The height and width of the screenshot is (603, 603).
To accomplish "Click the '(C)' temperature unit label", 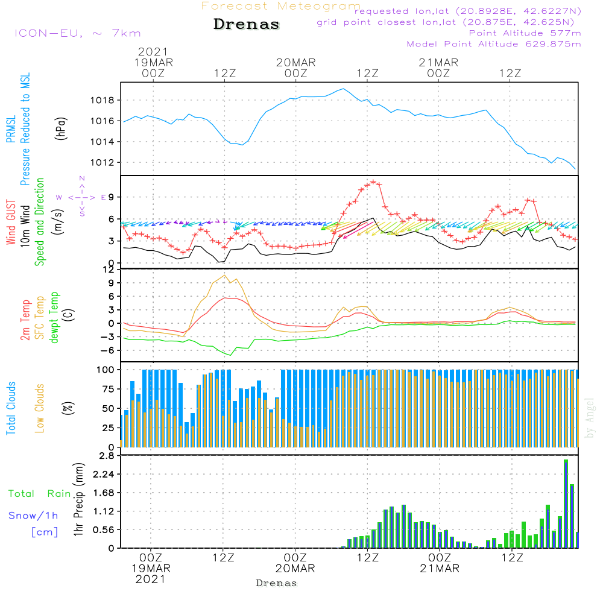I will click(69, 315).
